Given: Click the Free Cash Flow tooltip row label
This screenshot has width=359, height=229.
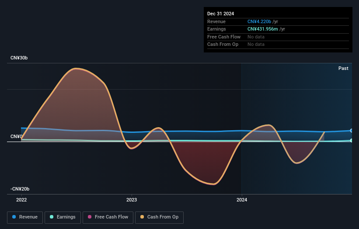Looking at the screenshot, I should [224, 37].
